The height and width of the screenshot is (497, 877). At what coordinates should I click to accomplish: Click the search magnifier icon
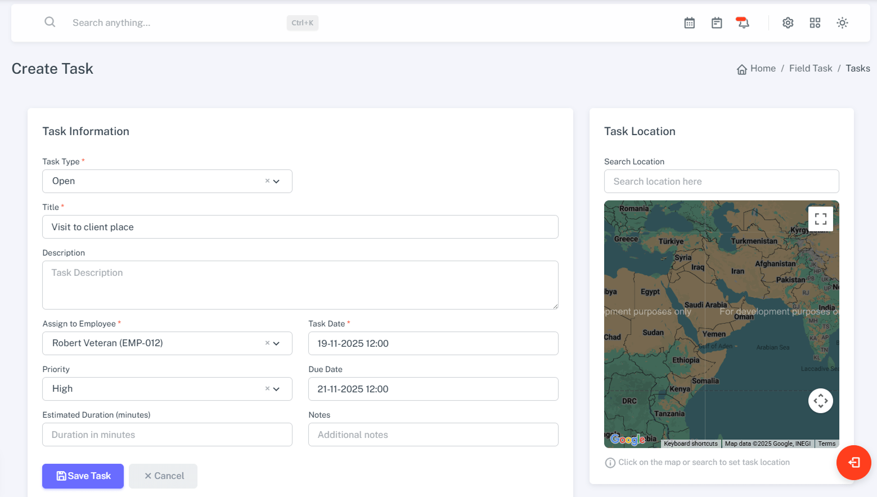click(50, 22)
